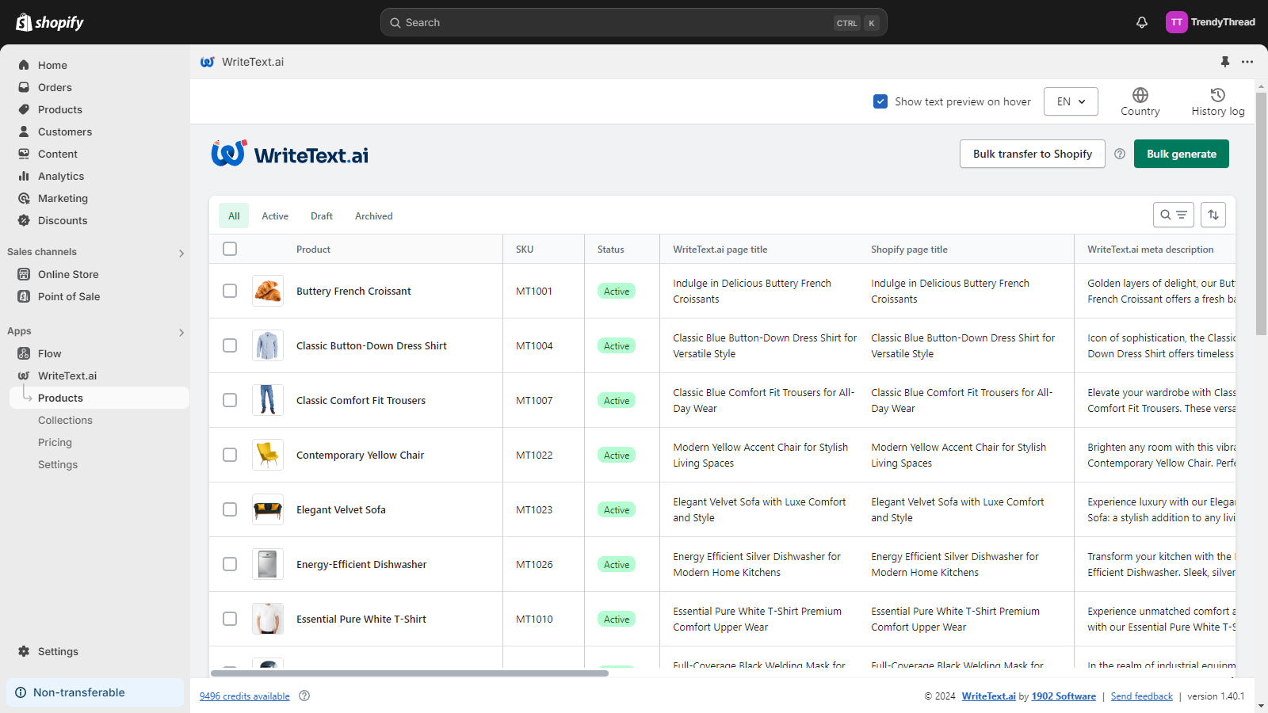Switch to the Active tab
This screenshot has height=713, width=1268.
275,215
